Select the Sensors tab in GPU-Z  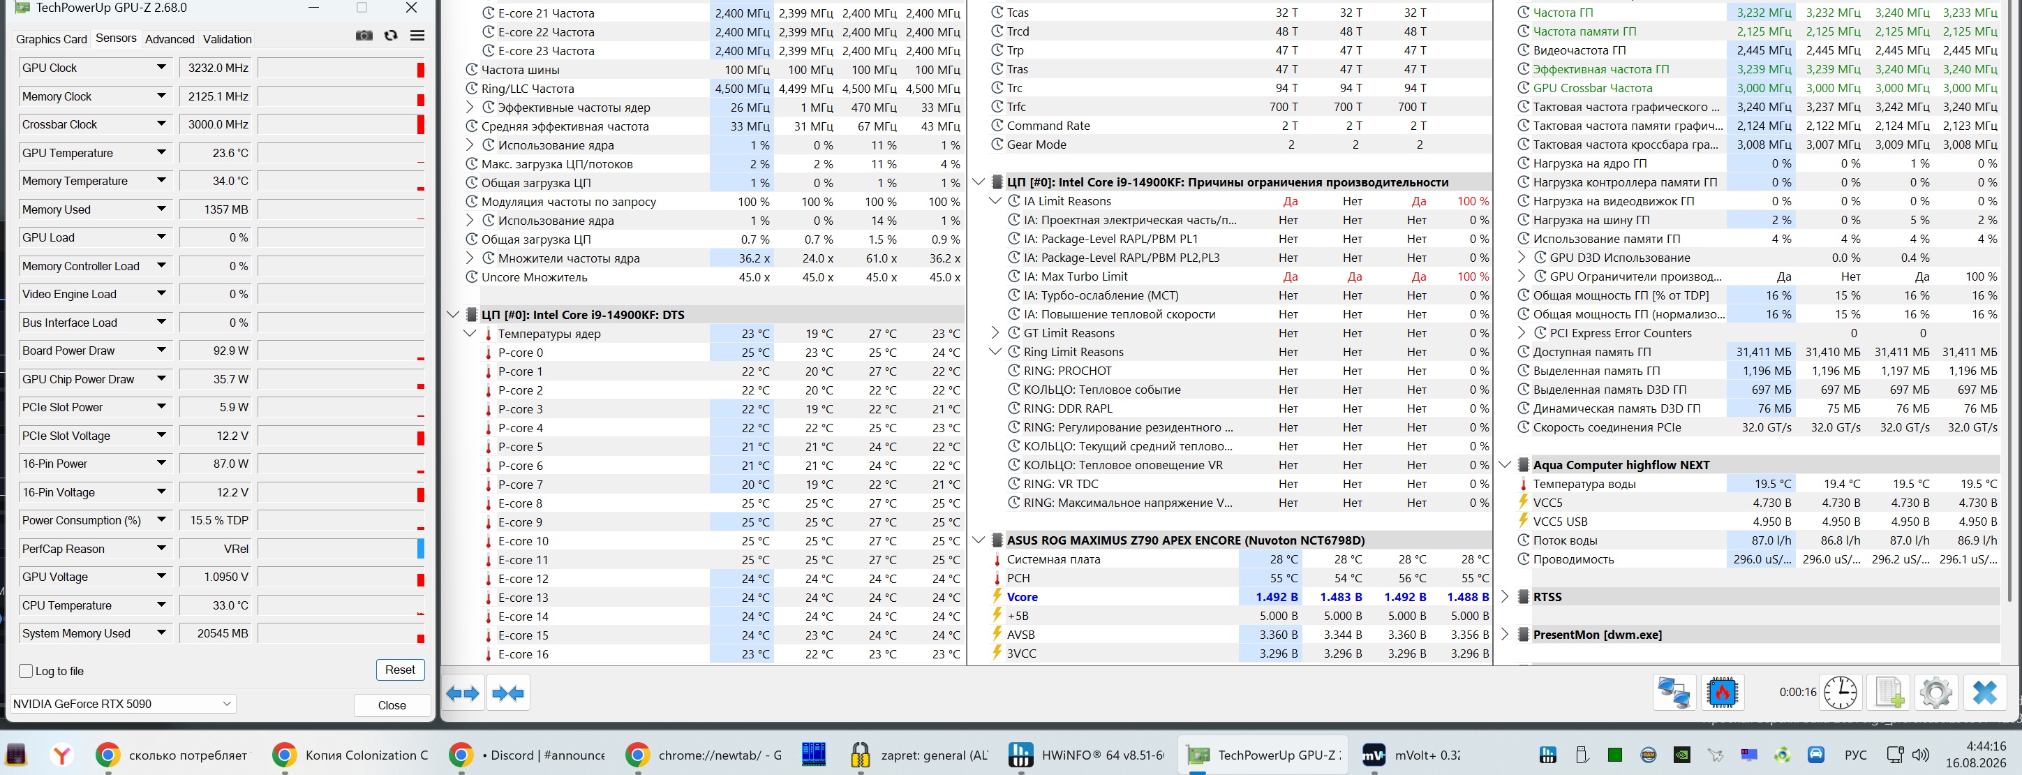[x=116, y=38]
